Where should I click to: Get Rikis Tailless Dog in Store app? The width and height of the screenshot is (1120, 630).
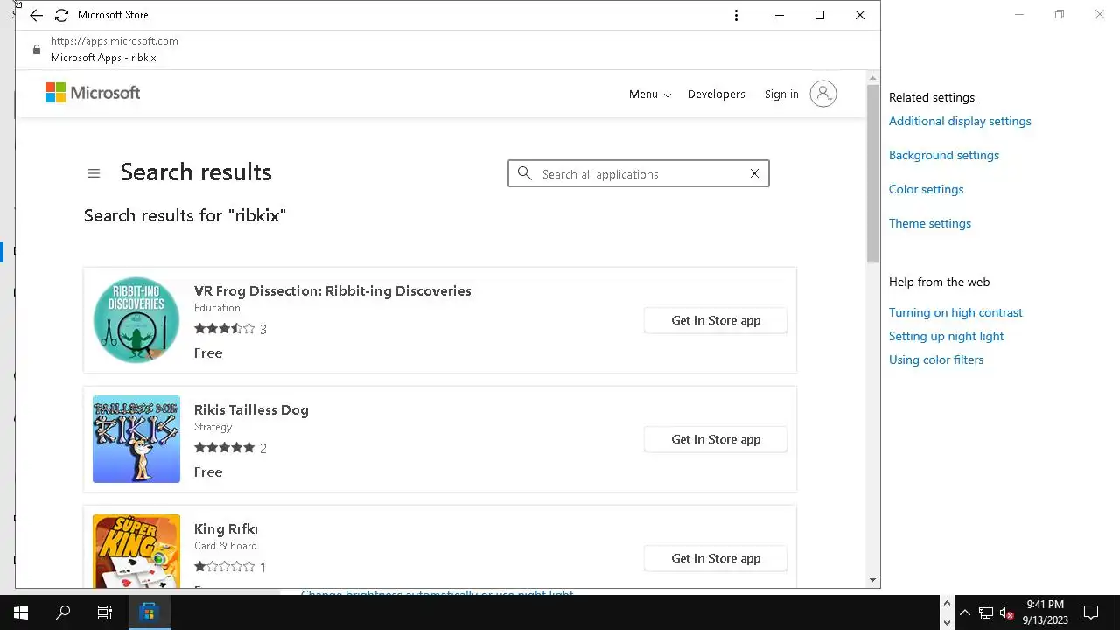pos(716,439)
